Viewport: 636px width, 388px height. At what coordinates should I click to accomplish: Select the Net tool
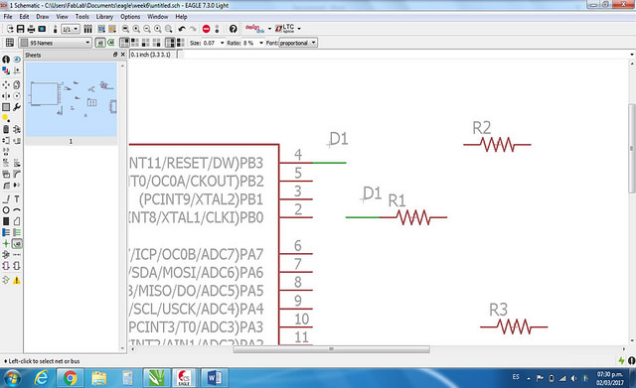(17, 232)
